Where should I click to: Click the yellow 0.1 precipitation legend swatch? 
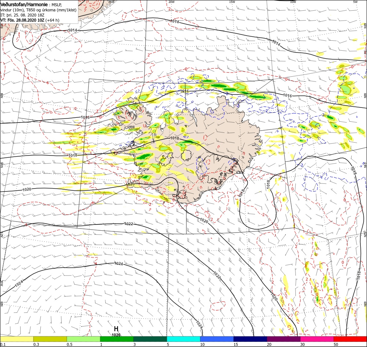(x=17, y=339)
